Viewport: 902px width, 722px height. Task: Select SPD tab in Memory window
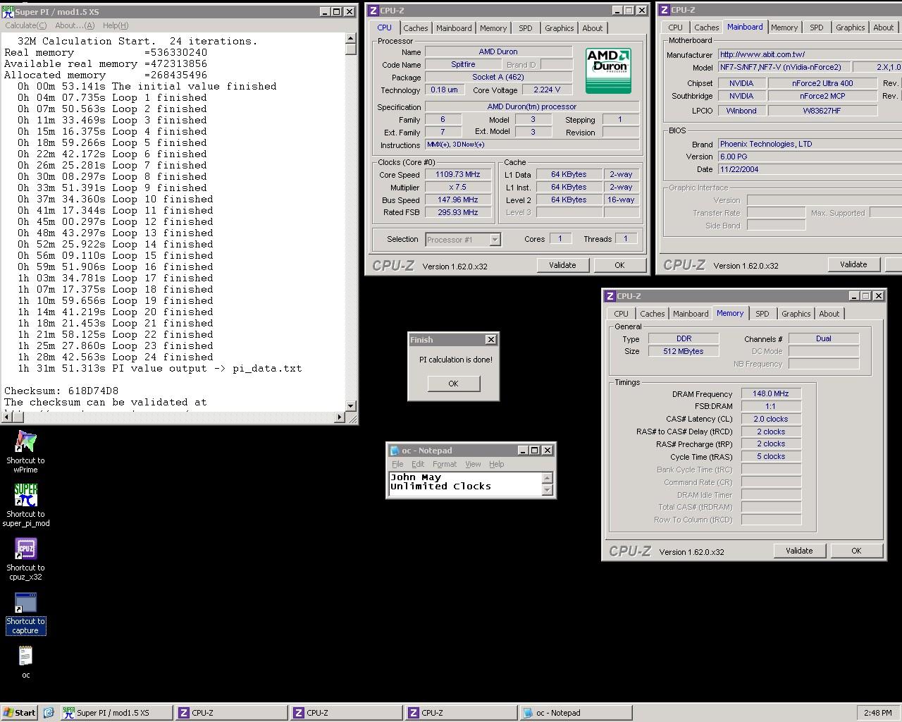(762, 314)
